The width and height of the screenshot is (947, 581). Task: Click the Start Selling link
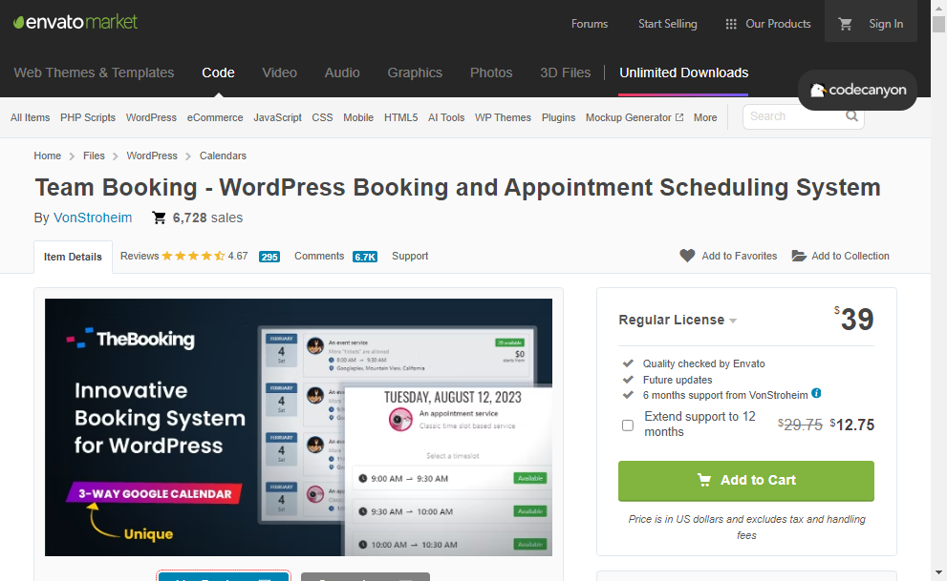click(667, 24)
